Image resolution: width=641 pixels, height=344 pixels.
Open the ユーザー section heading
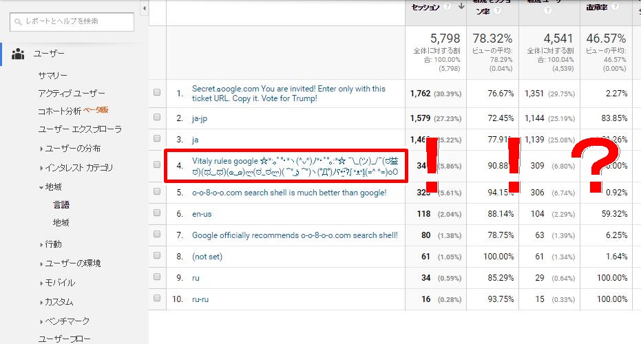tap(49, 54)
